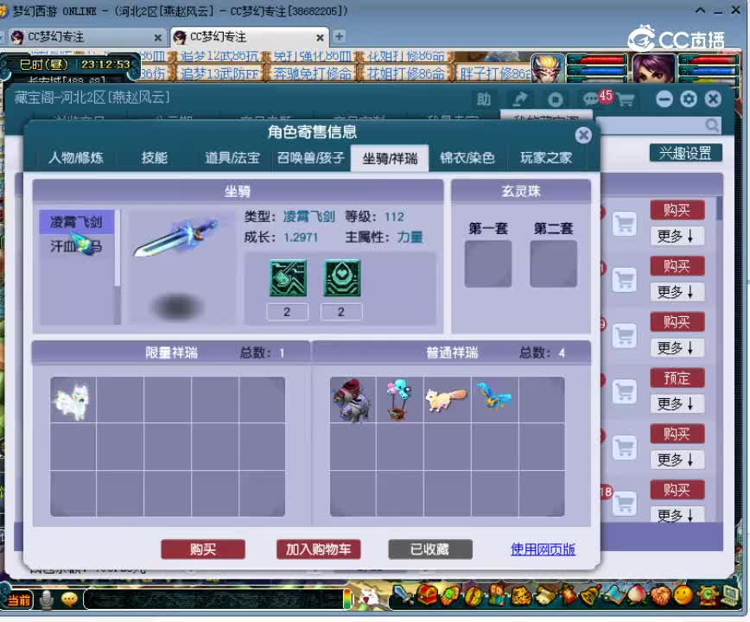Image resolution: width=750 pixels, height=622 pixels.
Task: Click the first mount skill icon
Action: [288, 278]
